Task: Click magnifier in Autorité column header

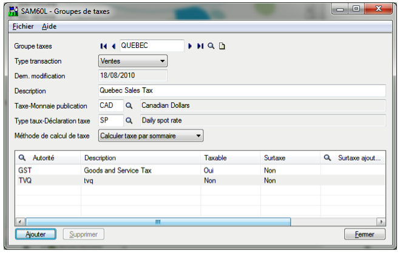Action: [x=22, y=158]
